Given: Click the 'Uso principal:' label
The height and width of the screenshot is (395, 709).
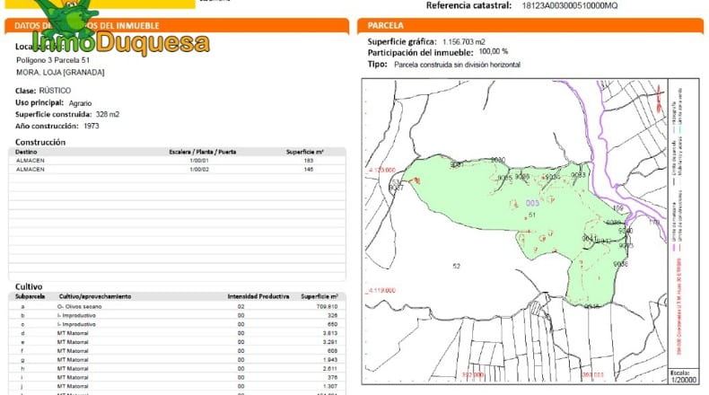Looking at the screenshot, I should pyautogui.click(x=39, y=102).
